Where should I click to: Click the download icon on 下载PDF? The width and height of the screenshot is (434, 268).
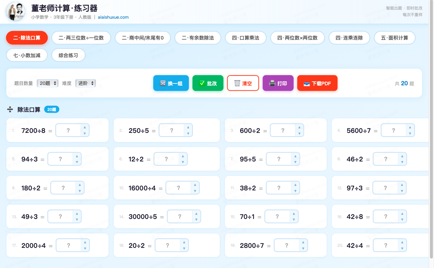pyautogui.click(x=307, y=83)
